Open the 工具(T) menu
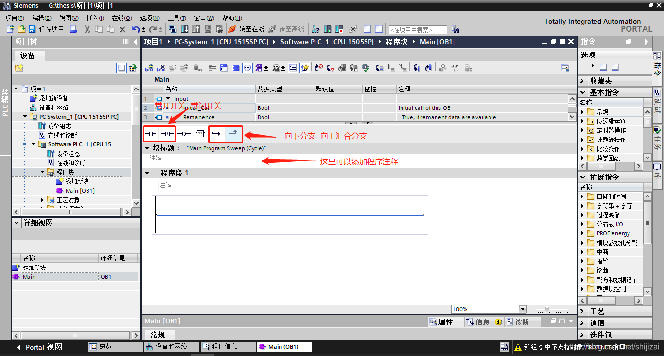 [177, 18]
